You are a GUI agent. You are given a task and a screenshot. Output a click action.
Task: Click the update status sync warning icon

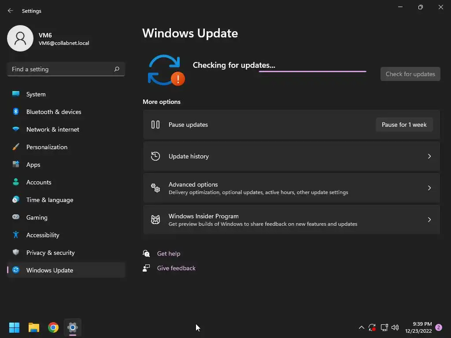click(x=166, y=70)
